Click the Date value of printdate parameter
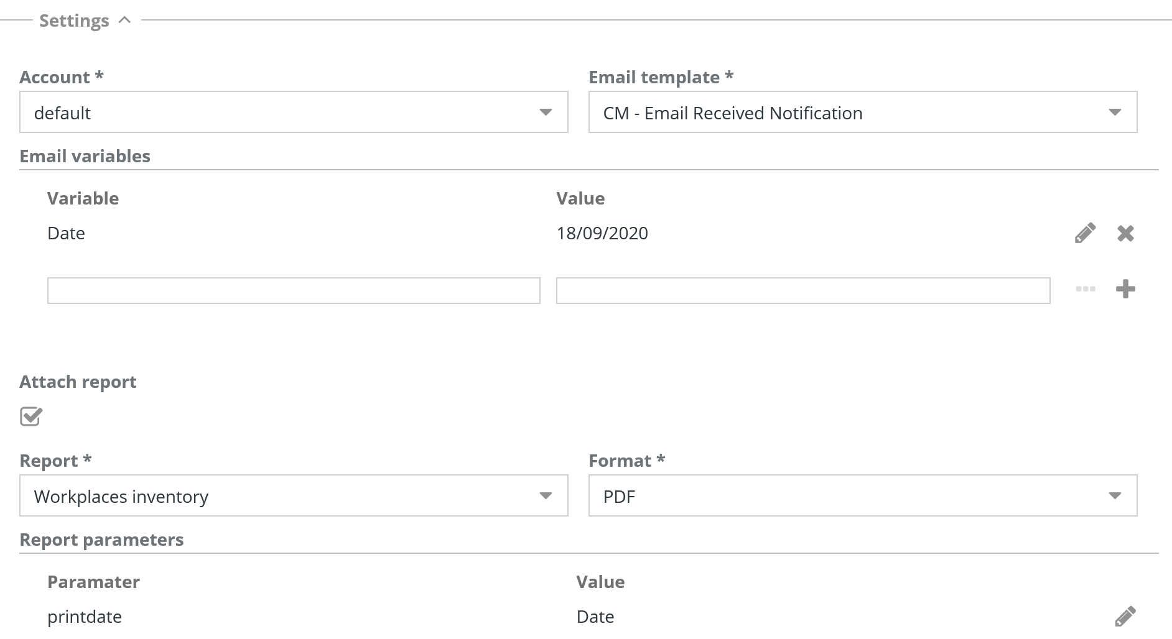 click(x=595, y=617)
